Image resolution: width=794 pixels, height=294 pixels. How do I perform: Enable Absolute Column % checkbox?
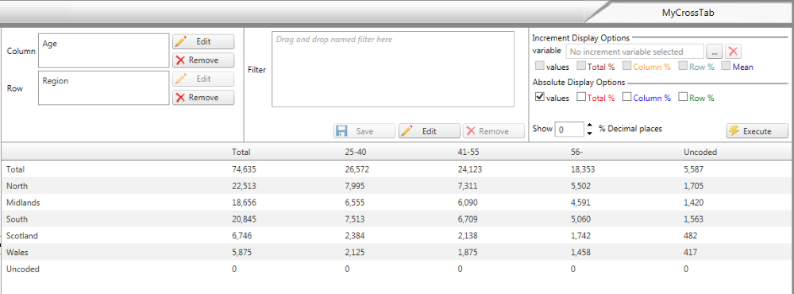(x=627, y=97)
